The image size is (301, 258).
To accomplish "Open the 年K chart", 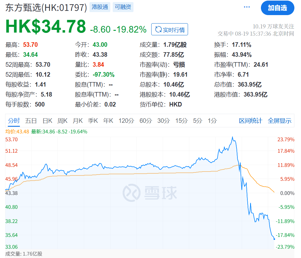I will [108, 121].
